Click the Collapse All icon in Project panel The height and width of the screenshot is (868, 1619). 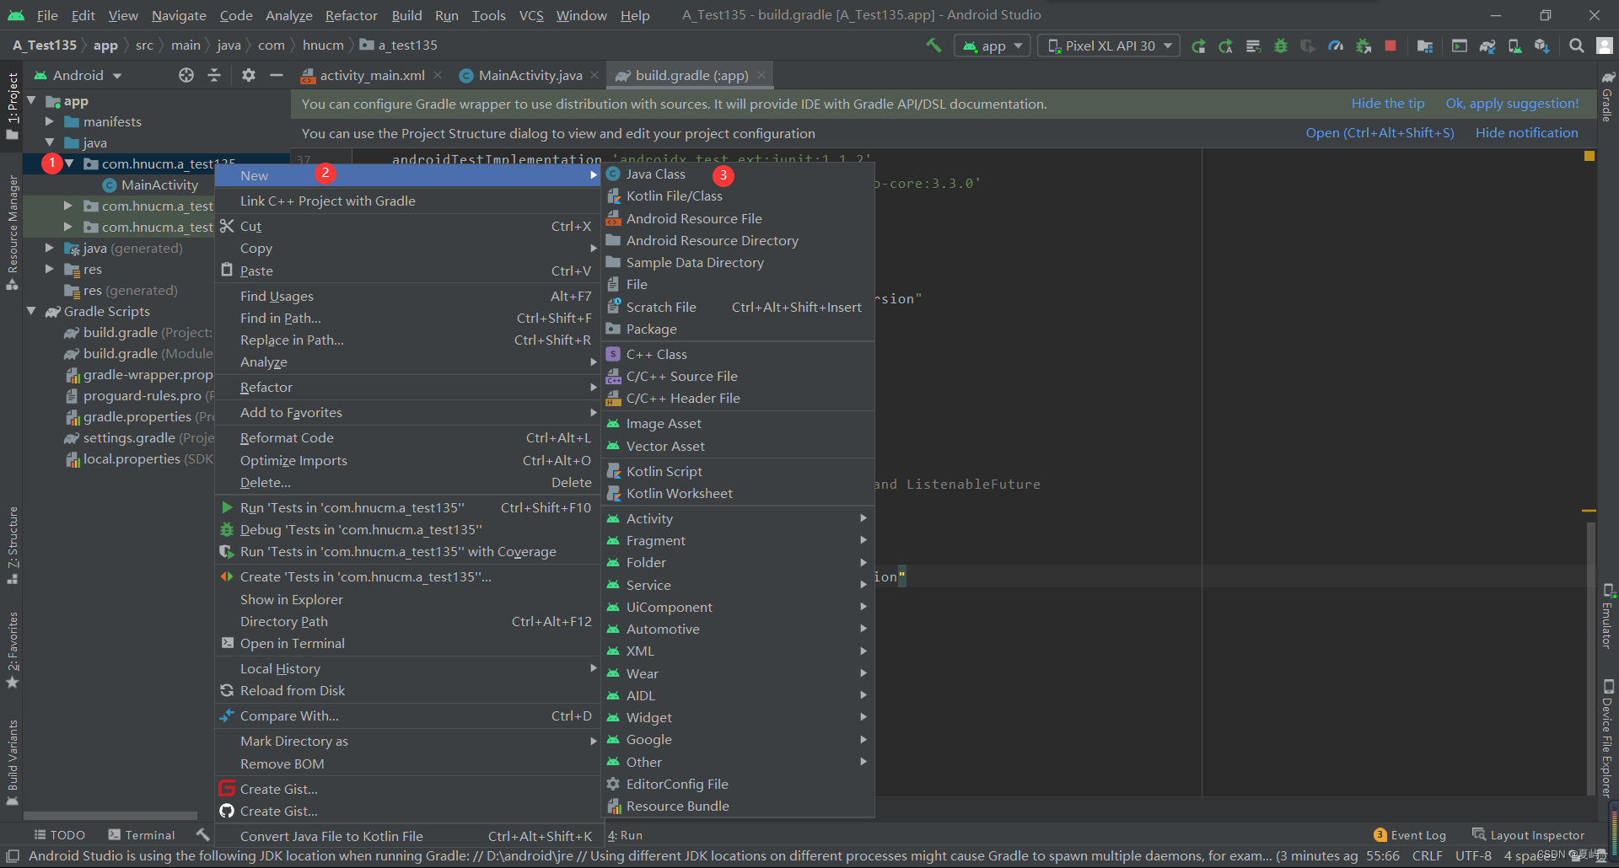tap(214, 75)
